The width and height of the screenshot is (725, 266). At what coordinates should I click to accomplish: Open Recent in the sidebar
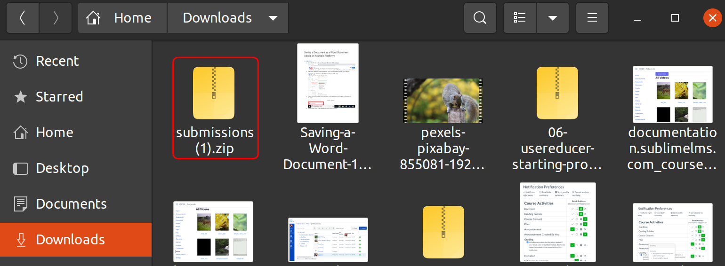pos(57,61)
